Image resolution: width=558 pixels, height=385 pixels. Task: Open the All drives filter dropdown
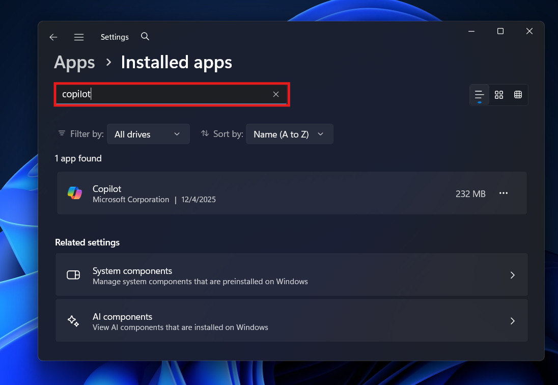pos(148,133)
